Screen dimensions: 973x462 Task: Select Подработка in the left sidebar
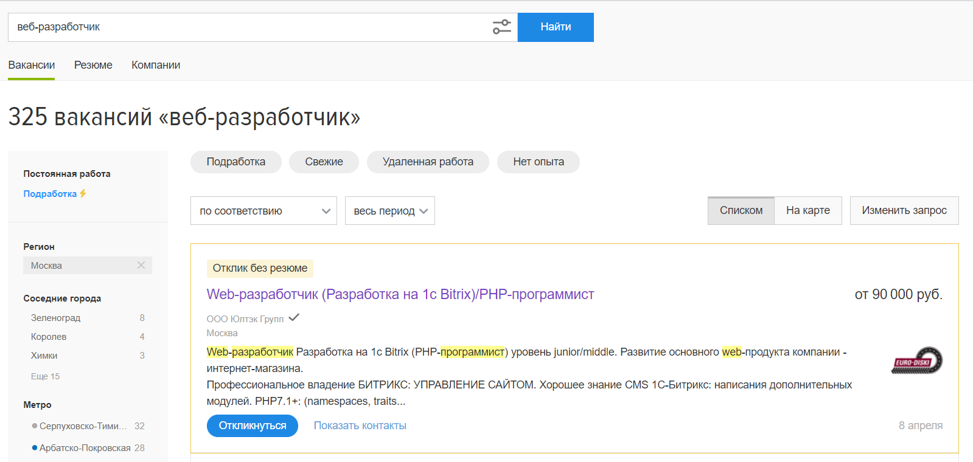50,193
